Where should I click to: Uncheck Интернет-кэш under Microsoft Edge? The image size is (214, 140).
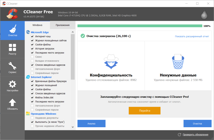click(32, 36)
